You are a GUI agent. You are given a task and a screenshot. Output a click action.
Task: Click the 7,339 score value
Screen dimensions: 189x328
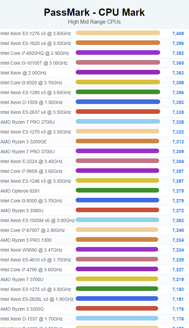click(178, 112)
